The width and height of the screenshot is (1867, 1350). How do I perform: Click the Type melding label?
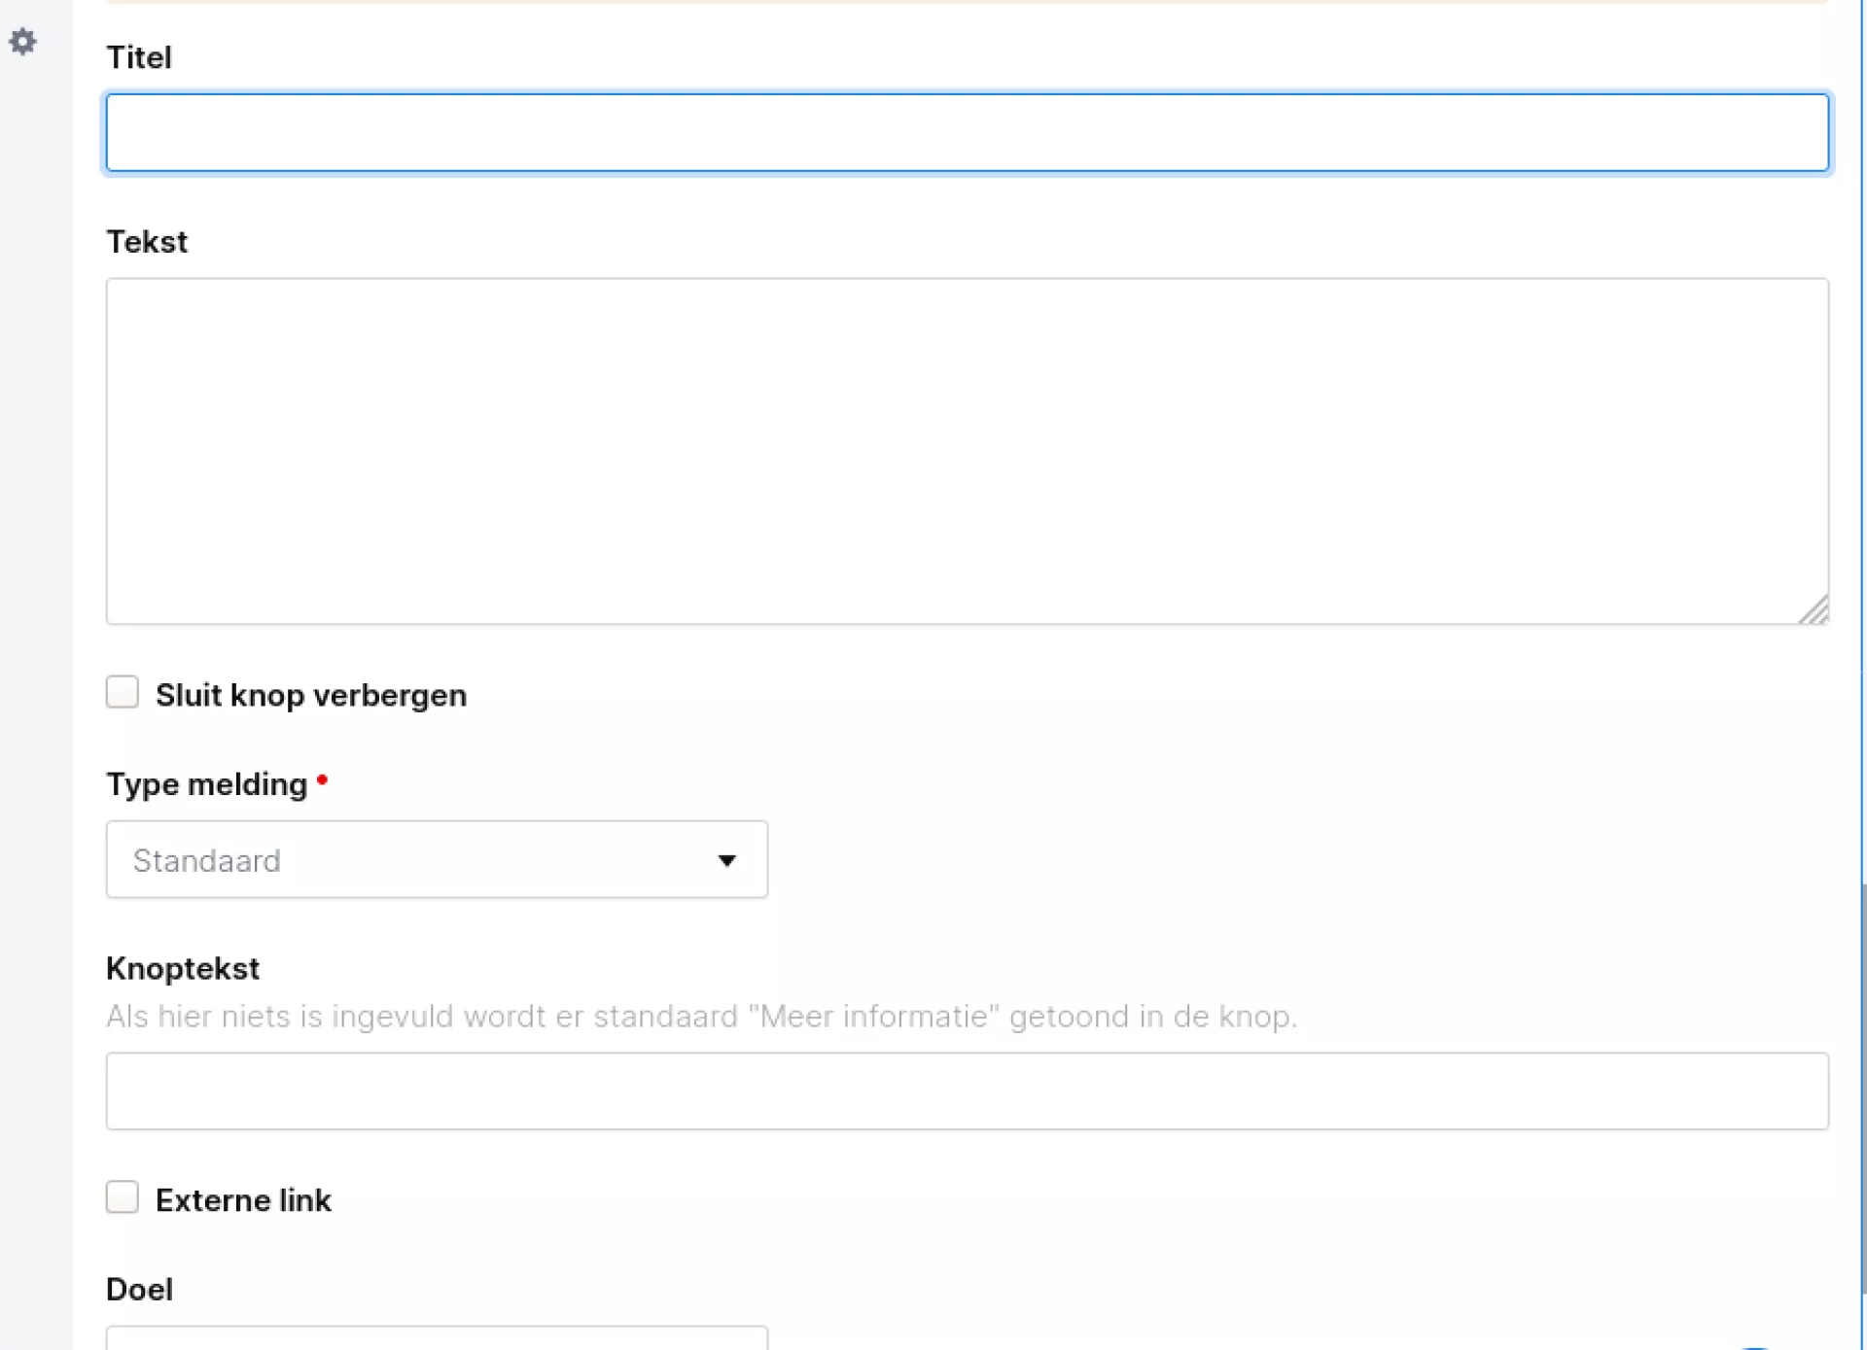click(x=206, y=784)
